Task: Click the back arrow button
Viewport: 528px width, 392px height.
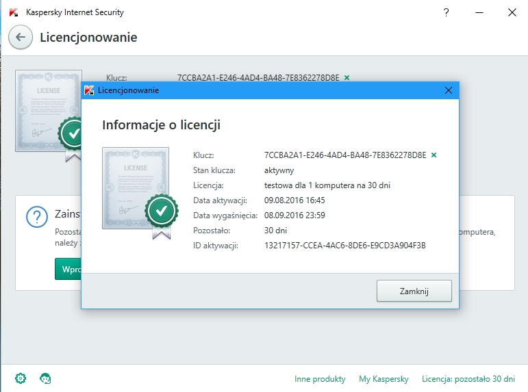Action: click(21, 37)
